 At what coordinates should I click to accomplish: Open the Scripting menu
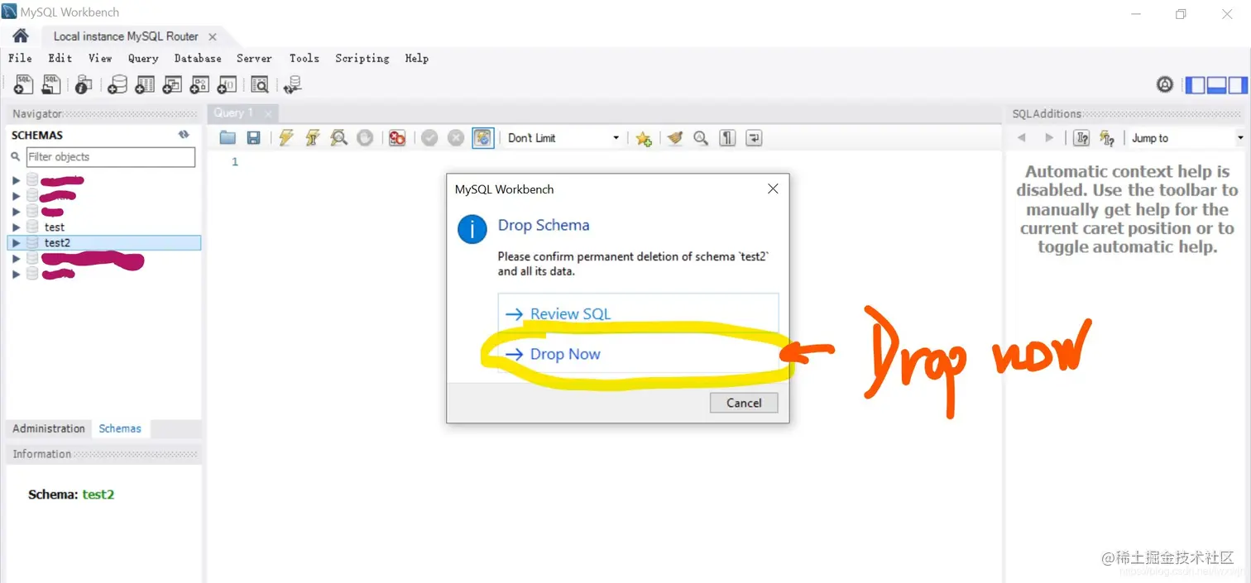362,58
